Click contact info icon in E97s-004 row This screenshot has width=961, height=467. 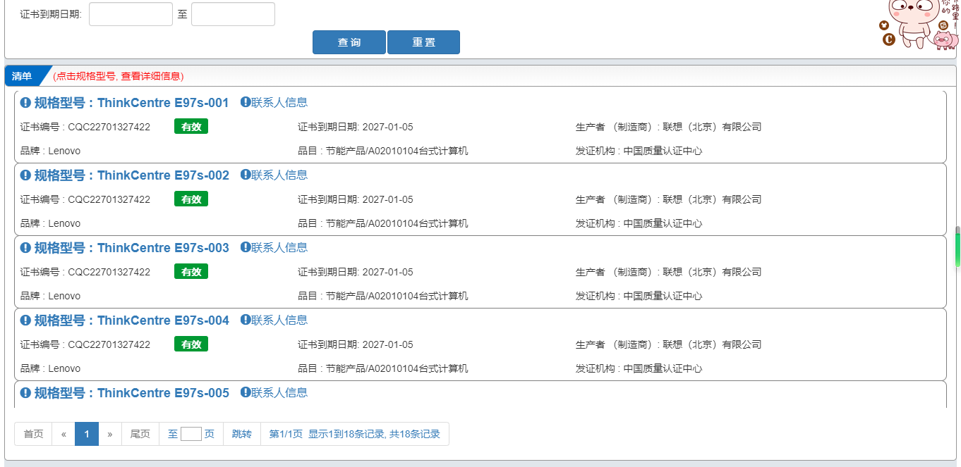[246, 320]
